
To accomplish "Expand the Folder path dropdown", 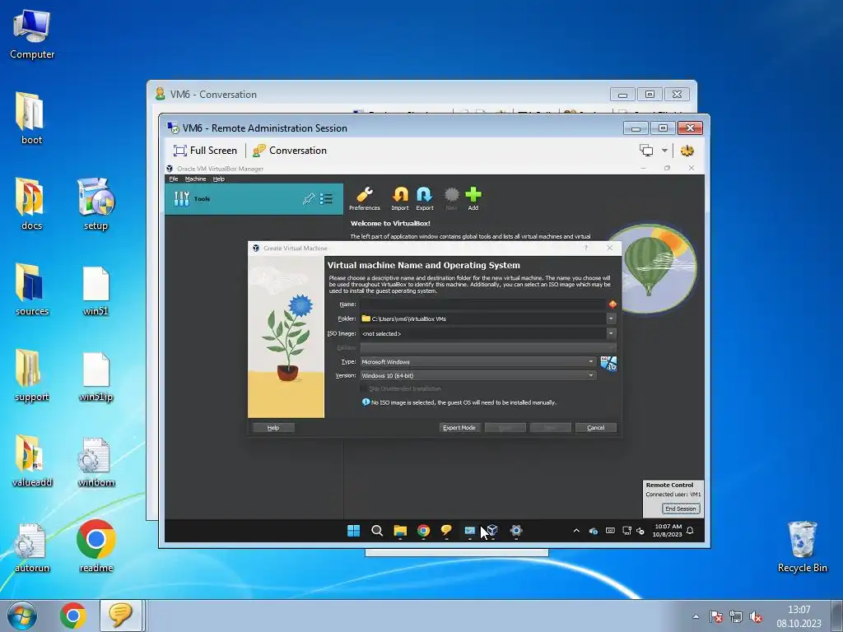I will (611, 318).
